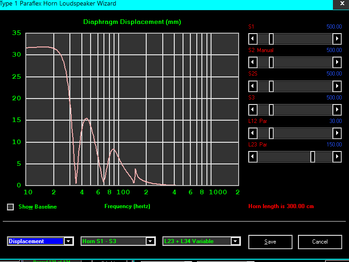The height and width of the screenshot is (262, 349).
Task: Click the Horn length is 300.00 cm text
Action: (x=281, y=206)
